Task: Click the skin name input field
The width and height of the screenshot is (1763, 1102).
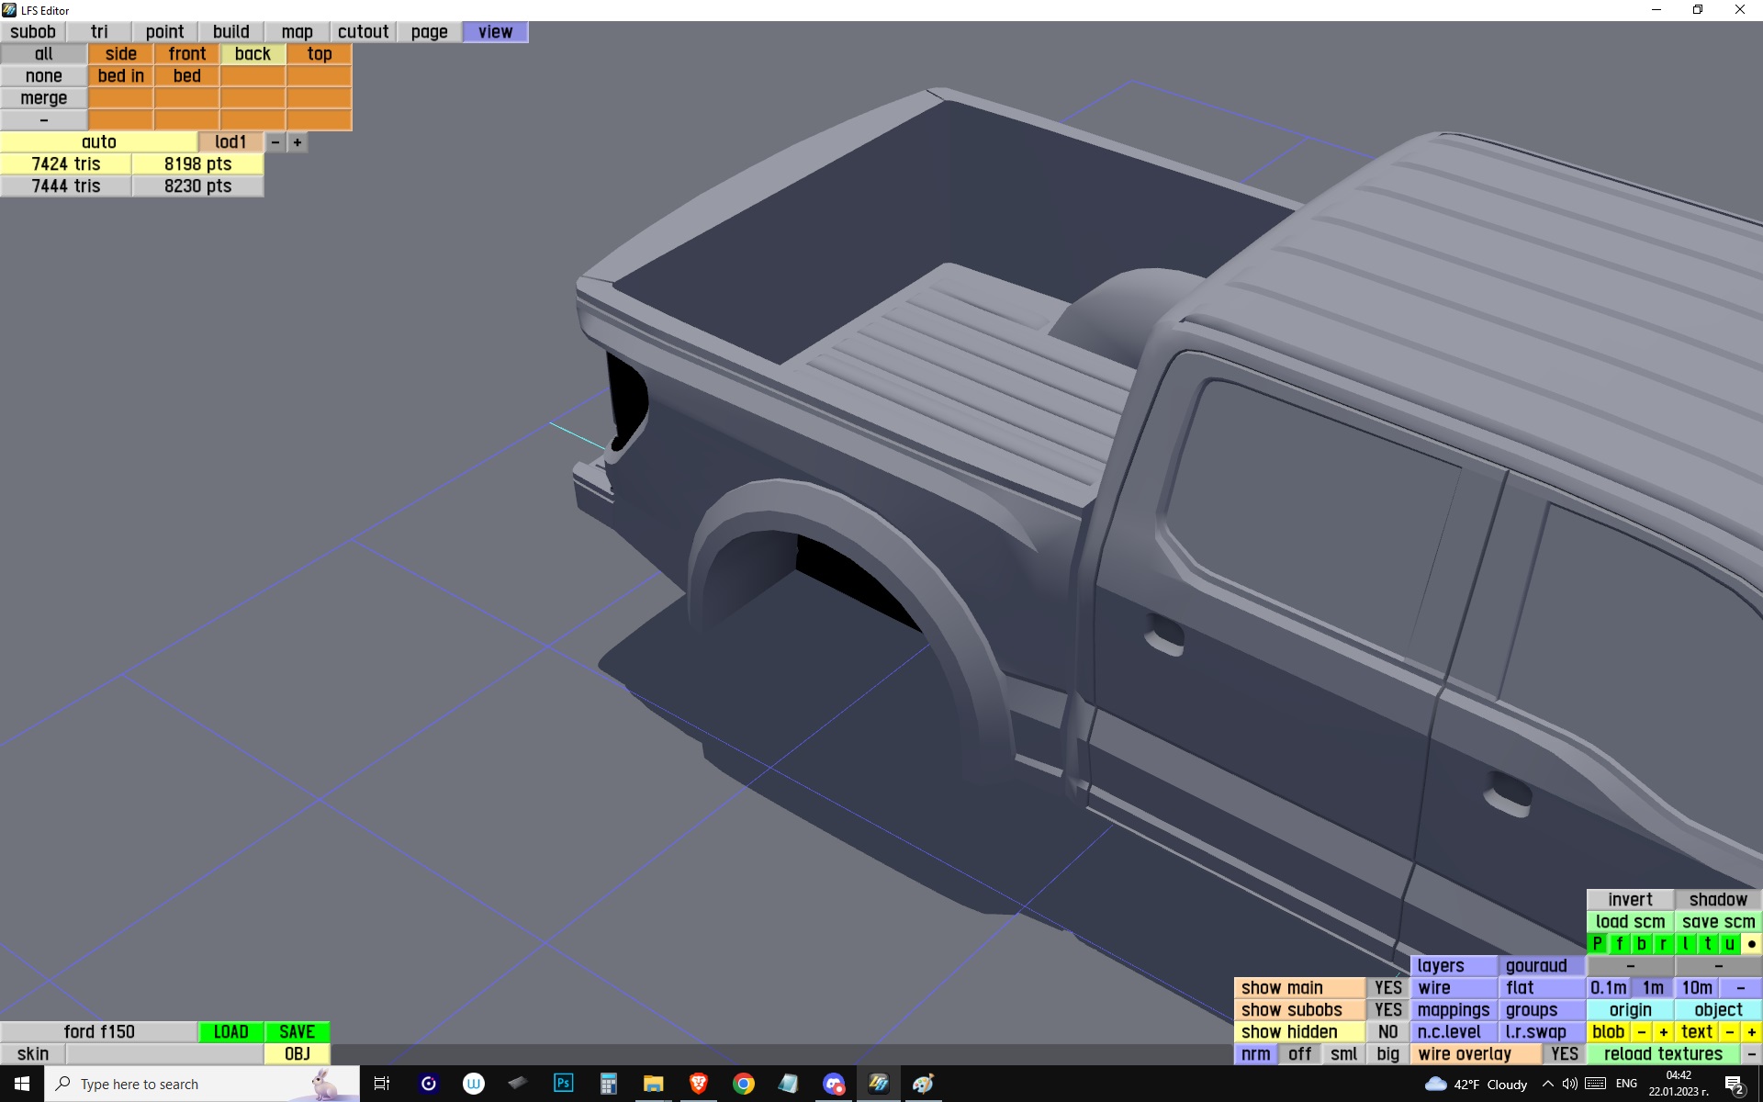Action: (164, 1053)
